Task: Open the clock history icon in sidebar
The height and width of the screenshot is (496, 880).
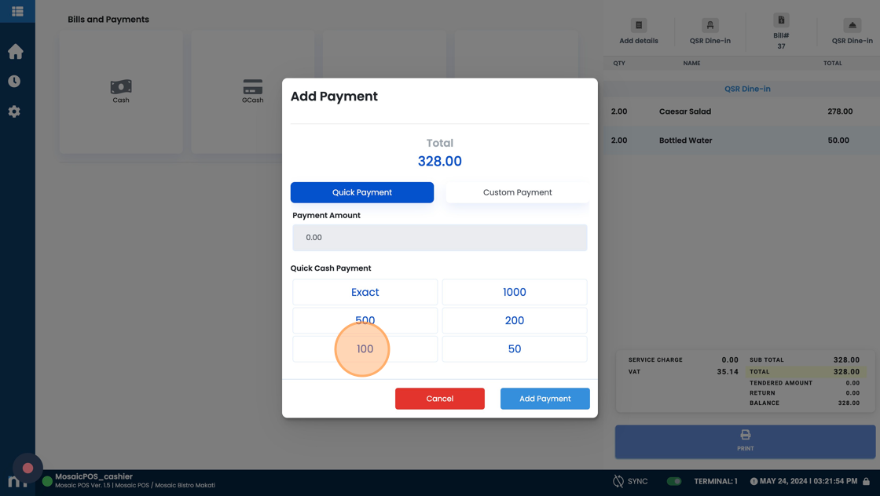Action: (14, 82)
